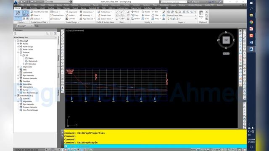Select the Move tool
Screen dimensions: 269x151
coord(135,12)
